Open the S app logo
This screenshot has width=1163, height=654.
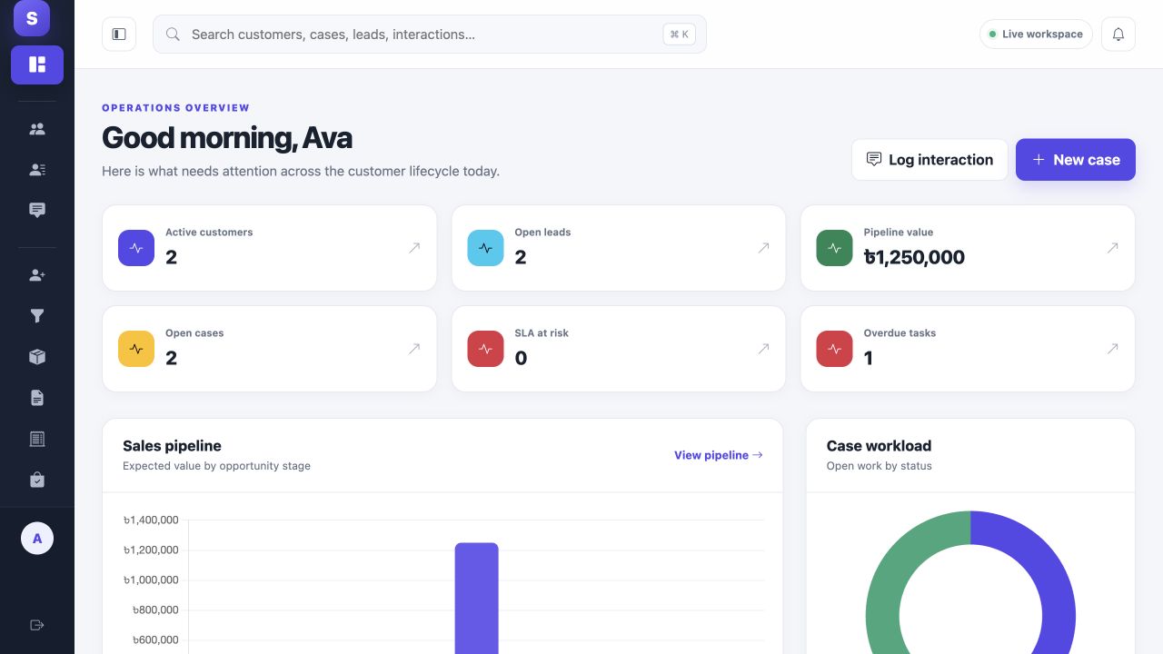pyautogui.click(x=32, y=18)
